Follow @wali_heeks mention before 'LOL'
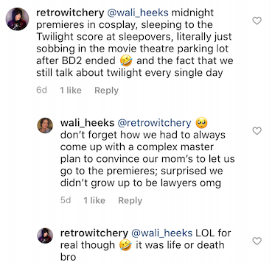This screenshot has height=265, width=272. (x=161, y=233)
